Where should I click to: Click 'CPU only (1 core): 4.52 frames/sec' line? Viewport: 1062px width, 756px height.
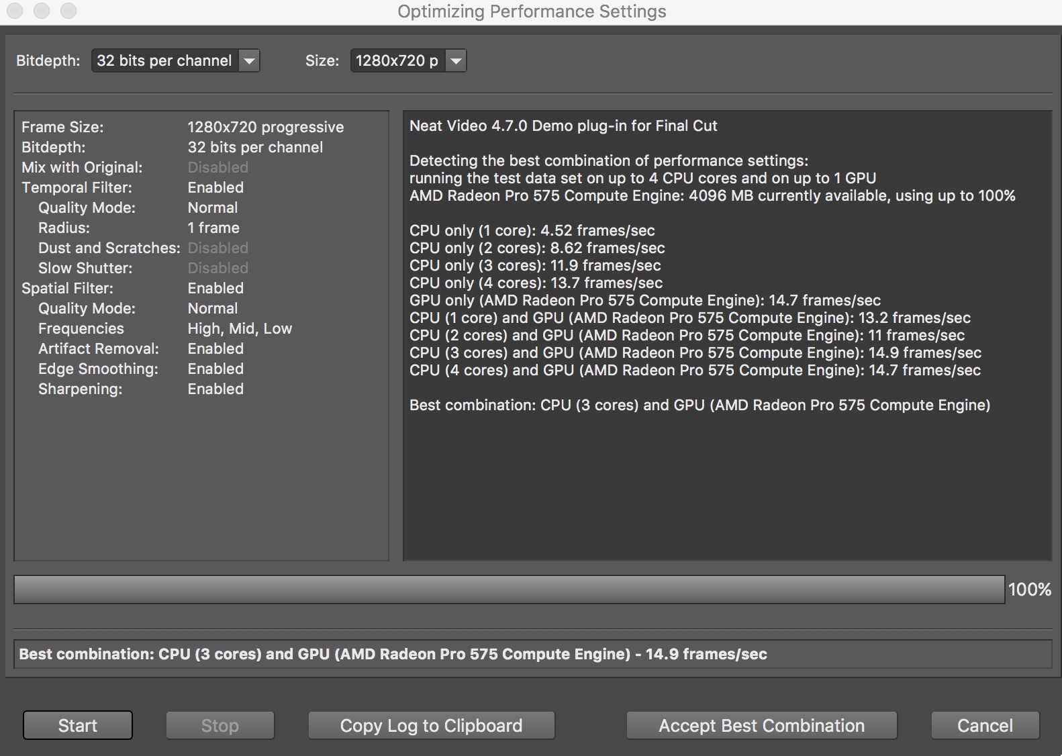tap(532, 230)
